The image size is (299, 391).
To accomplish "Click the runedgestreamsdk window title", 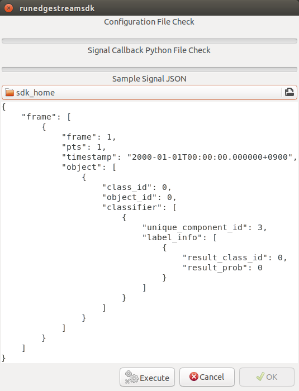I will (x=57, y=8).
